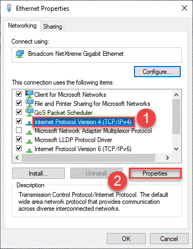Click the Broadcom network adapter icon

(20, 54)
